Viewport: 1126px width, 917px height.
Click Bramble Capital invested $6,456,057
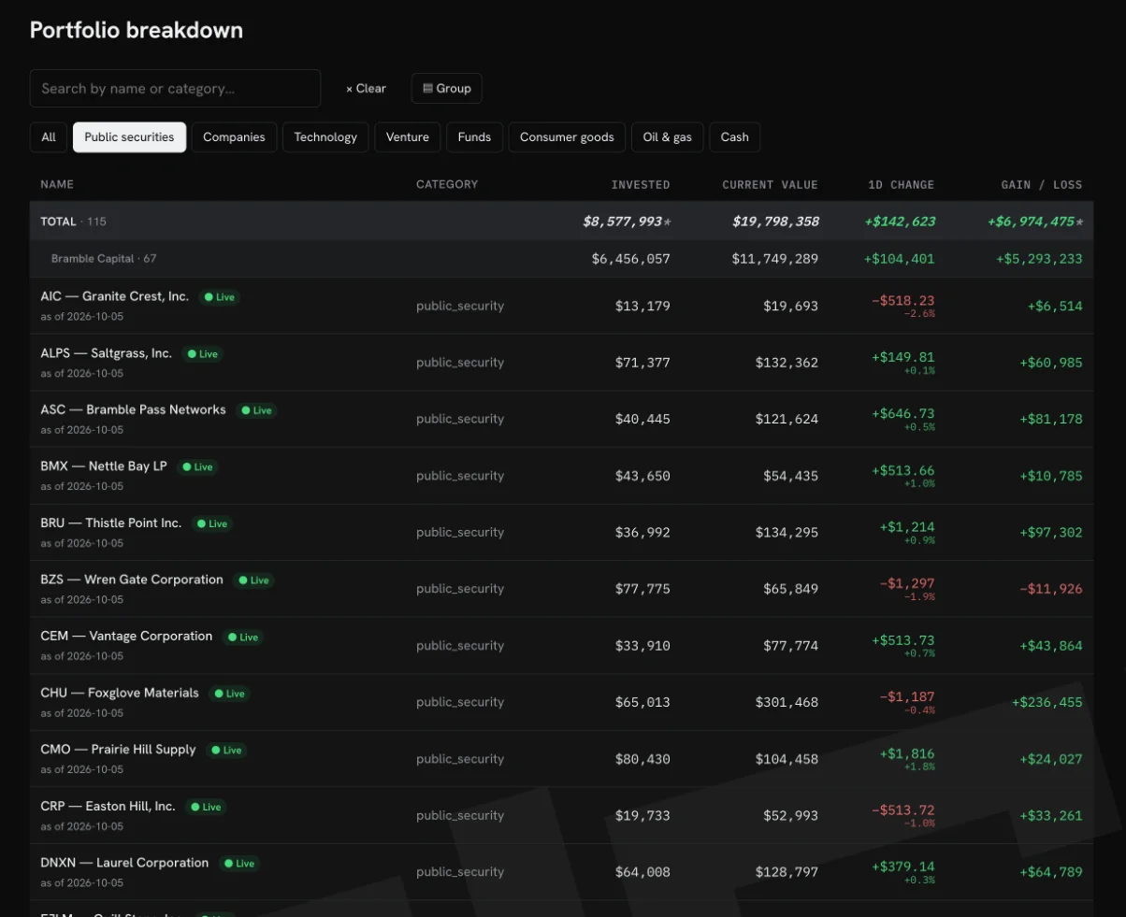631,259
